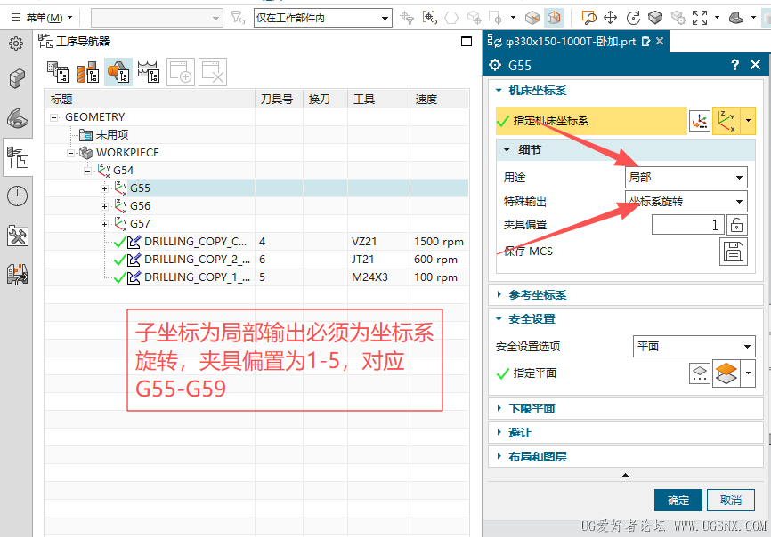Select the DRILLING_COPY_C operation row
Image resolution: width=771 pixels, height=537 pixels.
256,242
